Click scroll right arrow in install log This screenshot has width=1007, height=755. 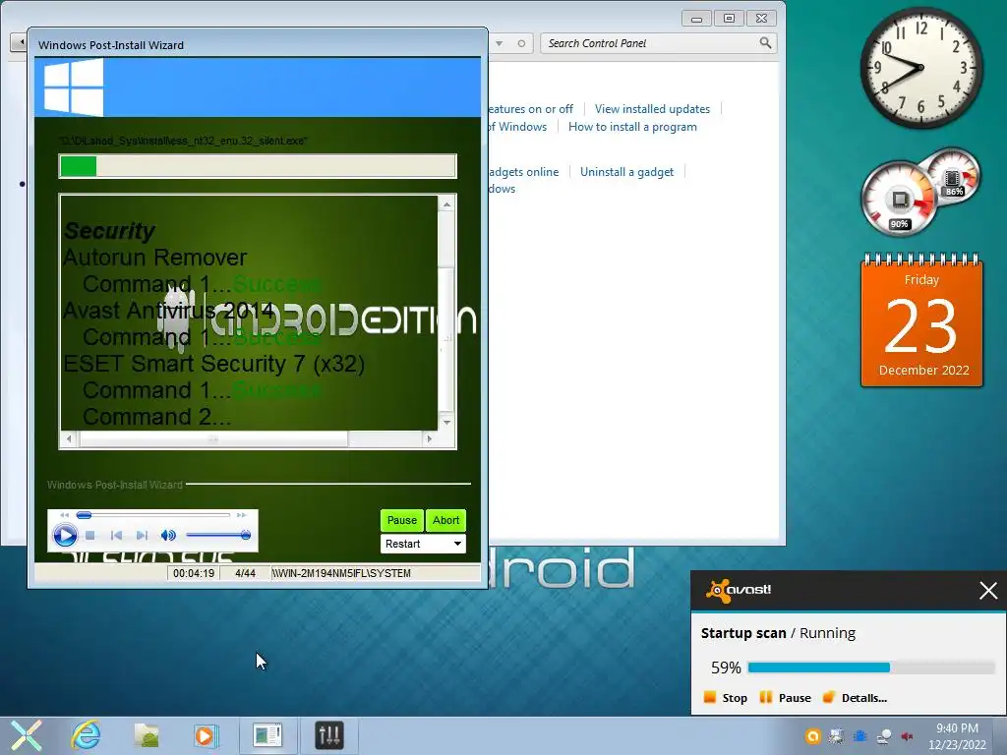[x=430, y=439]
